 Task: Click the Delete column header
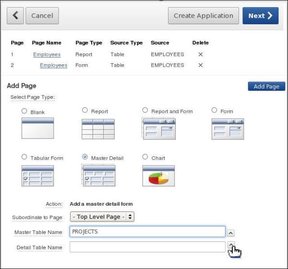tap(201, 43)
